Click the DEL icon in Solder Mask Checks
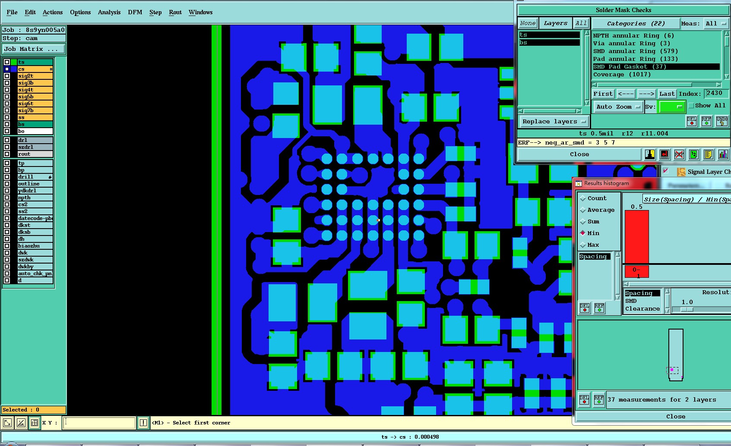731x446 pixels. pyautogui.click(x=692, y=121)
